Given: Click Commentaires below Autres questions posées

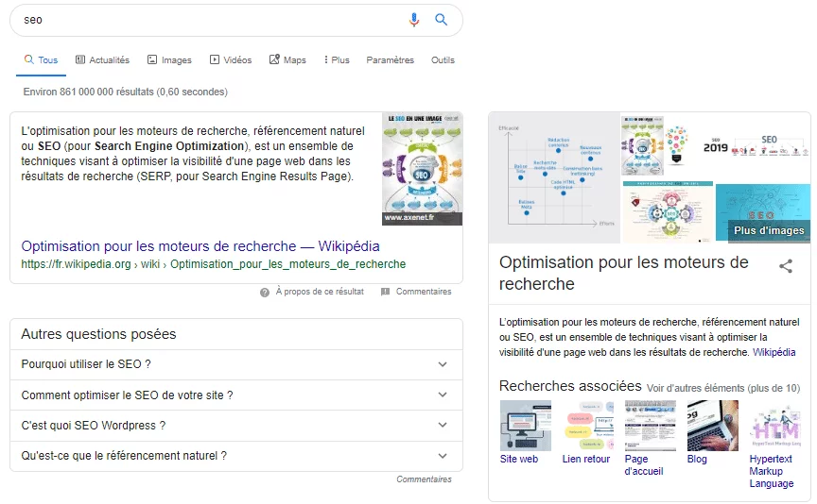Looking at the screenshot, I should [424, 479].
